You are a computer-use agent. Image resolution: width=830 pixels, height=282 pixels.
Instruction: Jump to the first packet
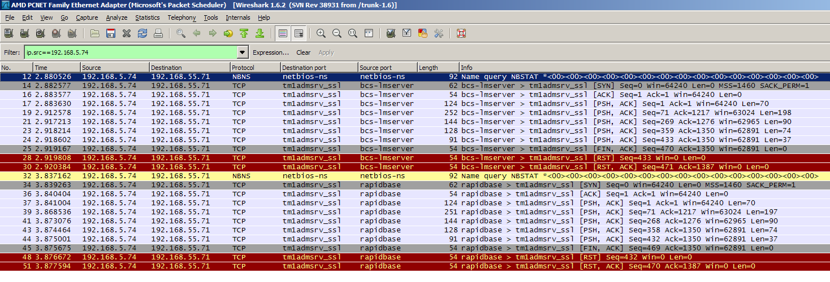tap(244, 33)
